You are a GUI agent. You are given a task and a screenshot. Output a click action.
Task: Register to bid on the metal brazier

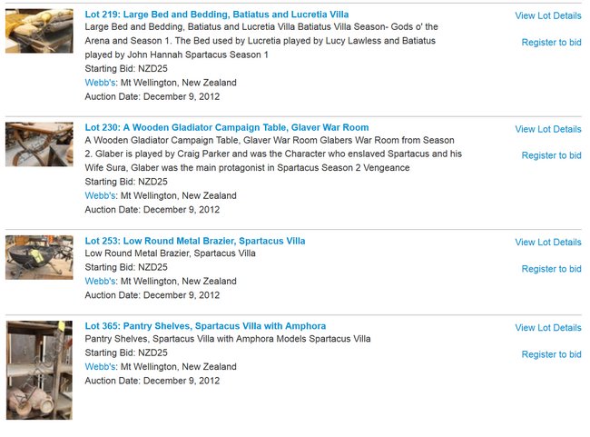click(x=552, y=269)
